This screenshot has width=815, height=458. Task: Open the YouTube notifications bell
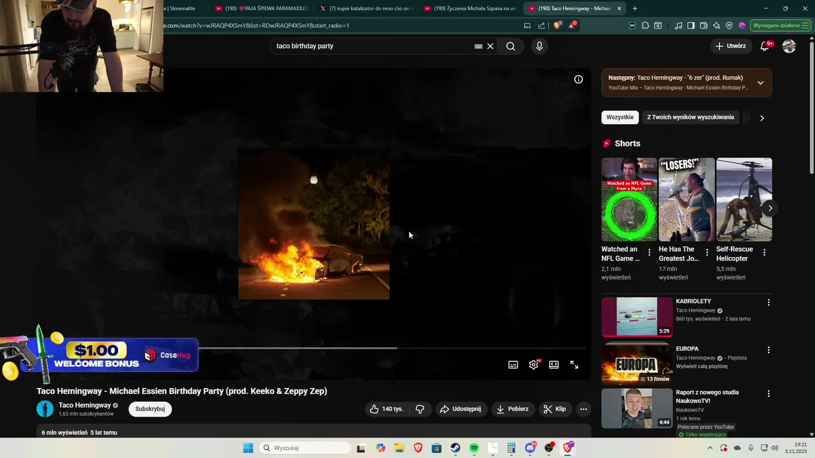point(765,46)
